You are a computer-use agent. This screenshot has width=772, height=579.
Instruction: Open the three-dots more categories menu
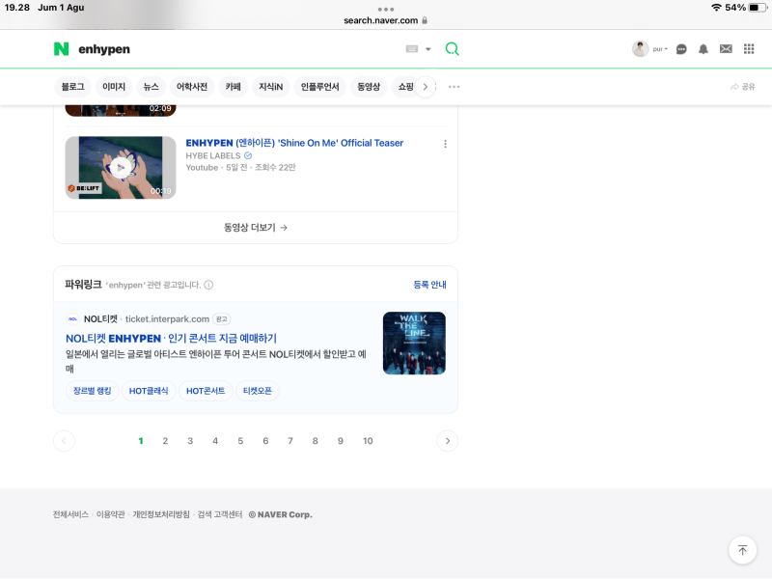click(x=454, y=87)
